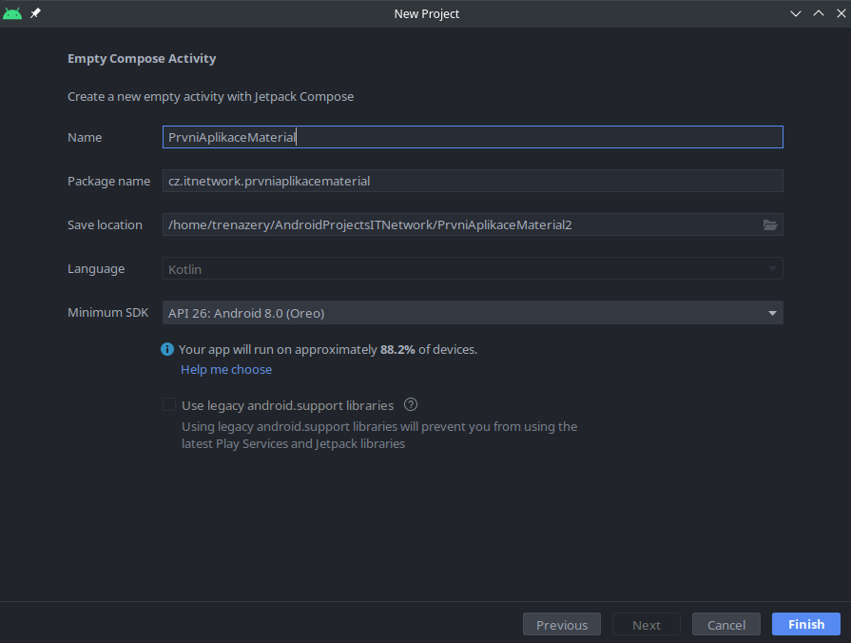The height and width of the screenshot is (643, 851).
Task: Open the Save location folder browser
Action: [770, 225]
